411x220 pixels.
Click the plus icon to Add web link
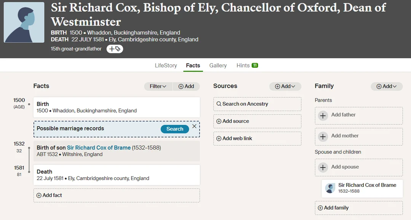(219, 138)
